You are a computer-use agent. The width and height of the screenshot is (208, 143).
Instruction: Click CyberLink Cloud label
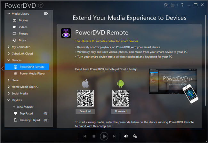coord(22,54)
